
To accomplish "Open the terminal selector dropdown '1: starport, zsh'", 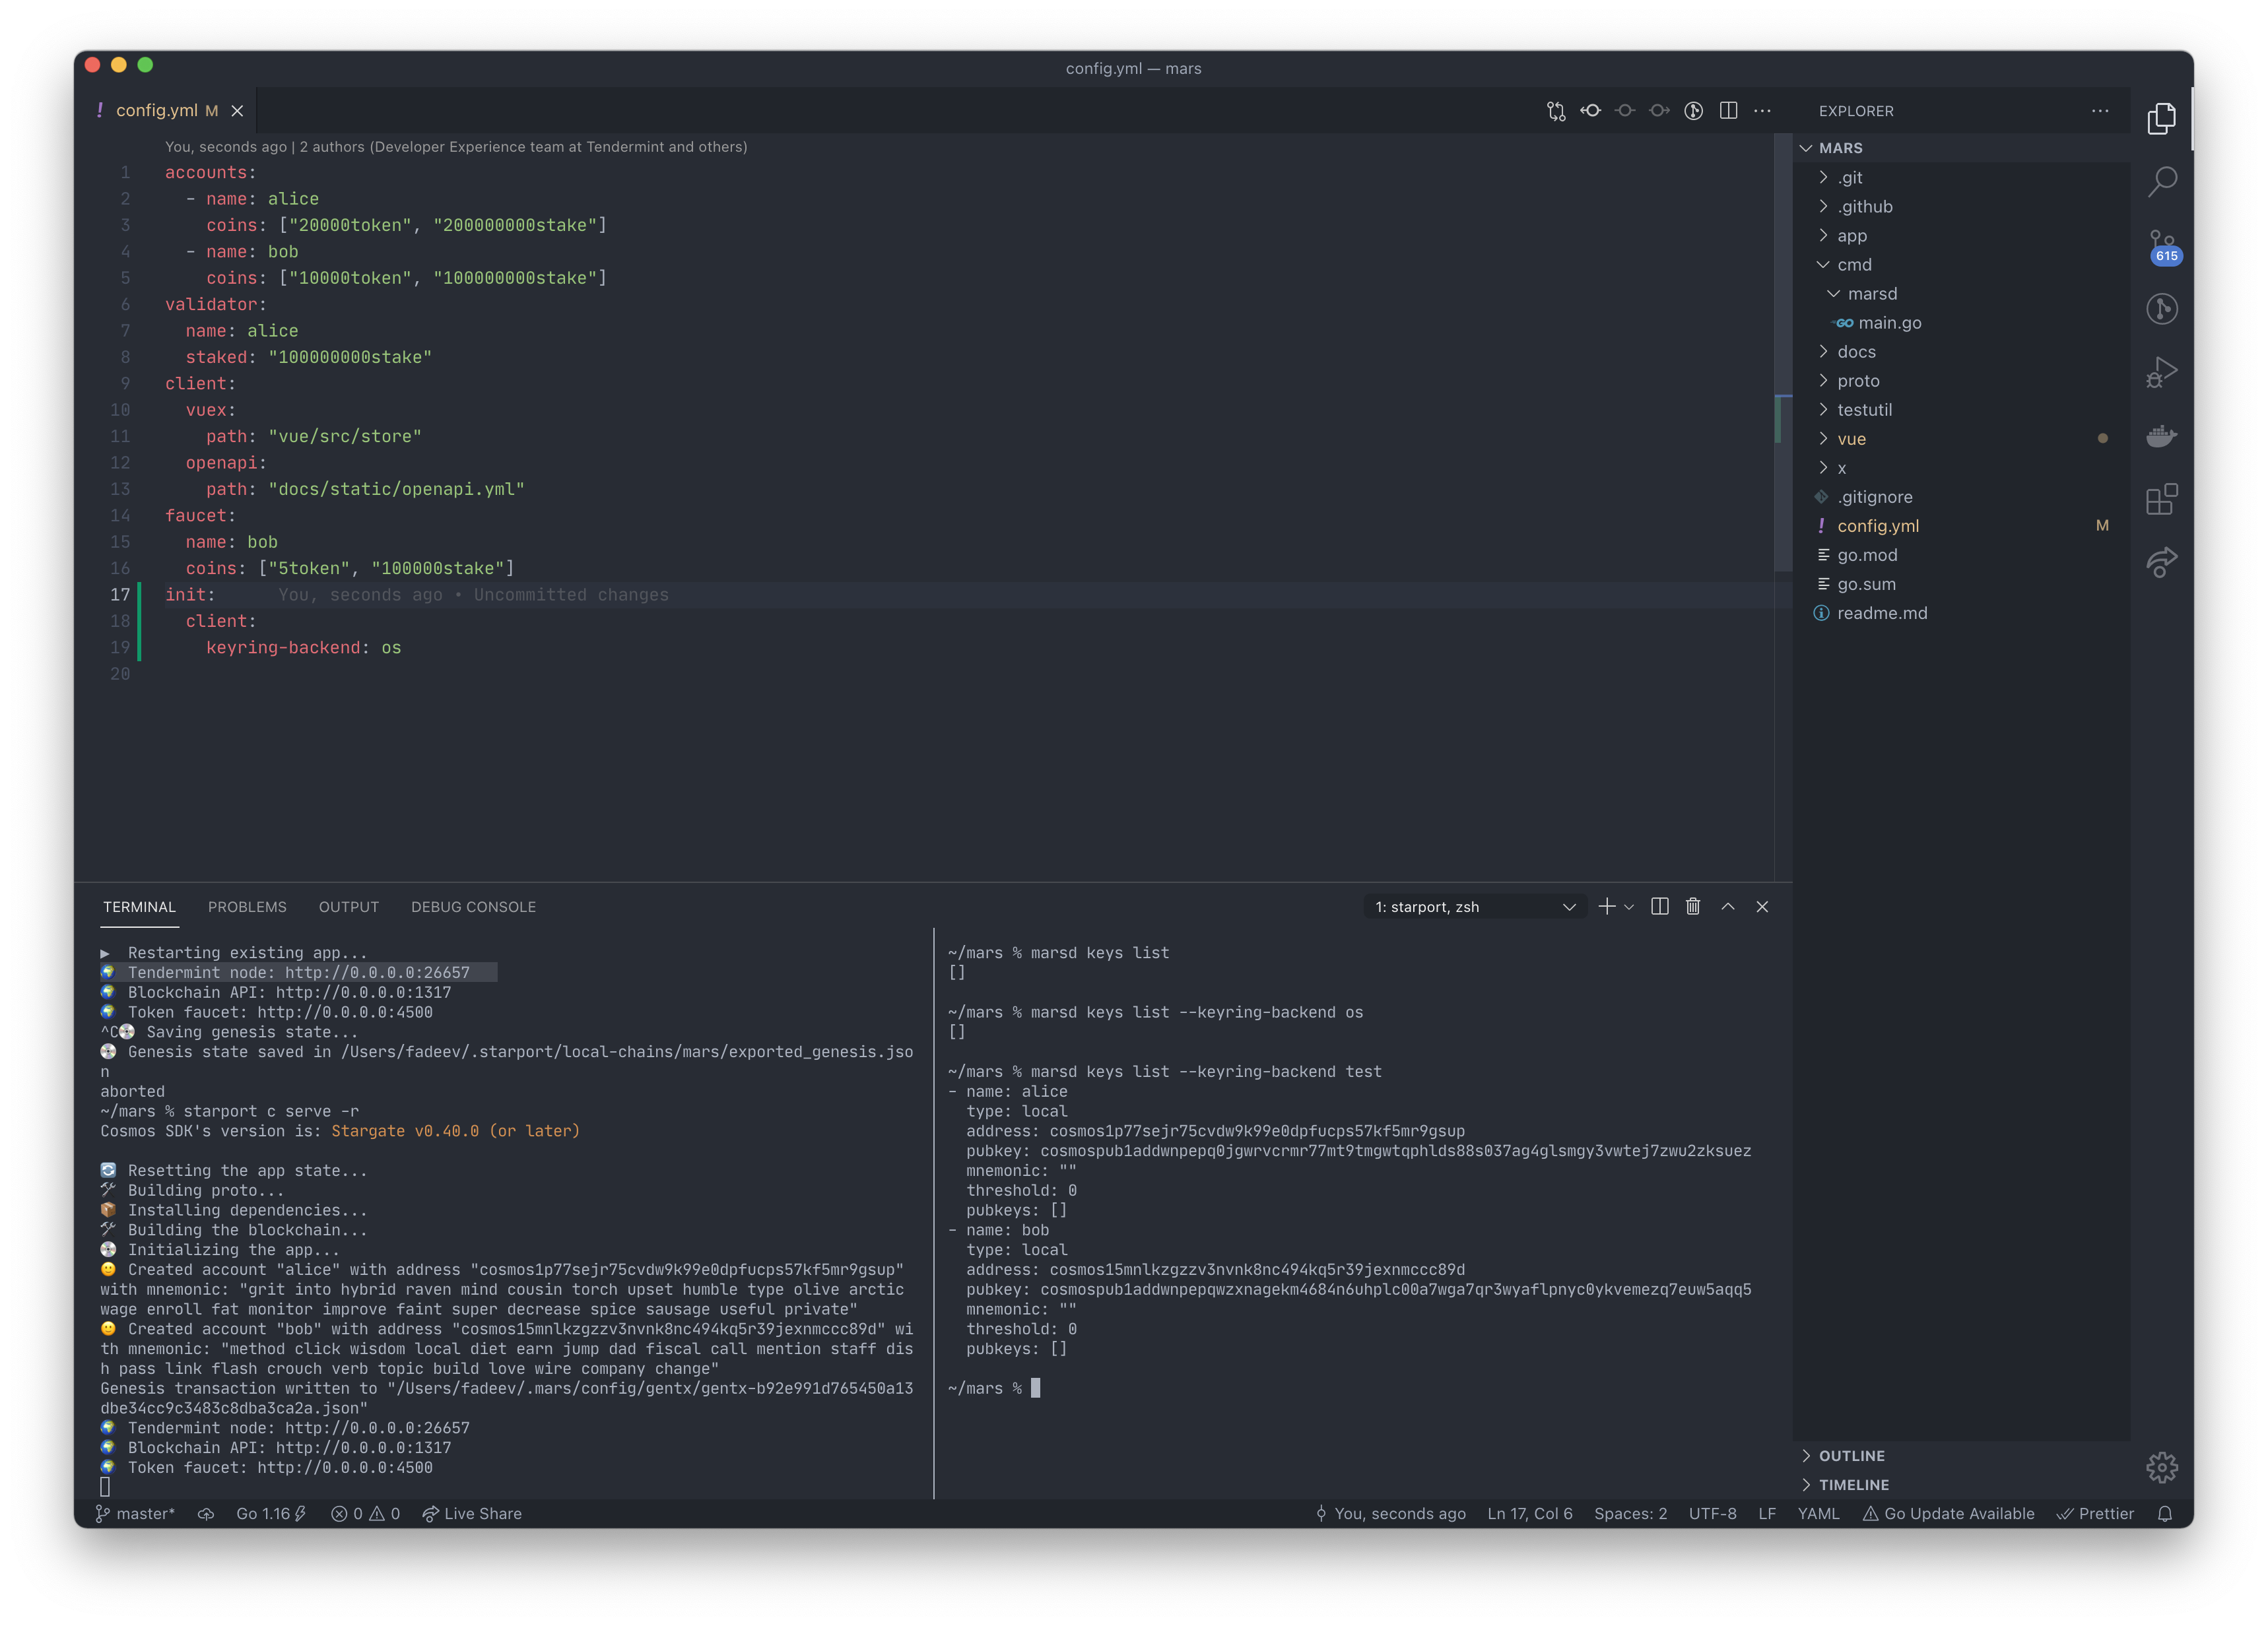I will [x=1474, y=907].
